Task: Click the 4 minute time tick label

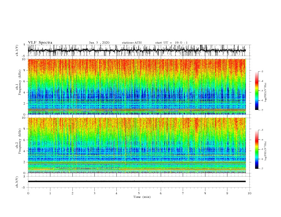Action: tap(116, 193)
